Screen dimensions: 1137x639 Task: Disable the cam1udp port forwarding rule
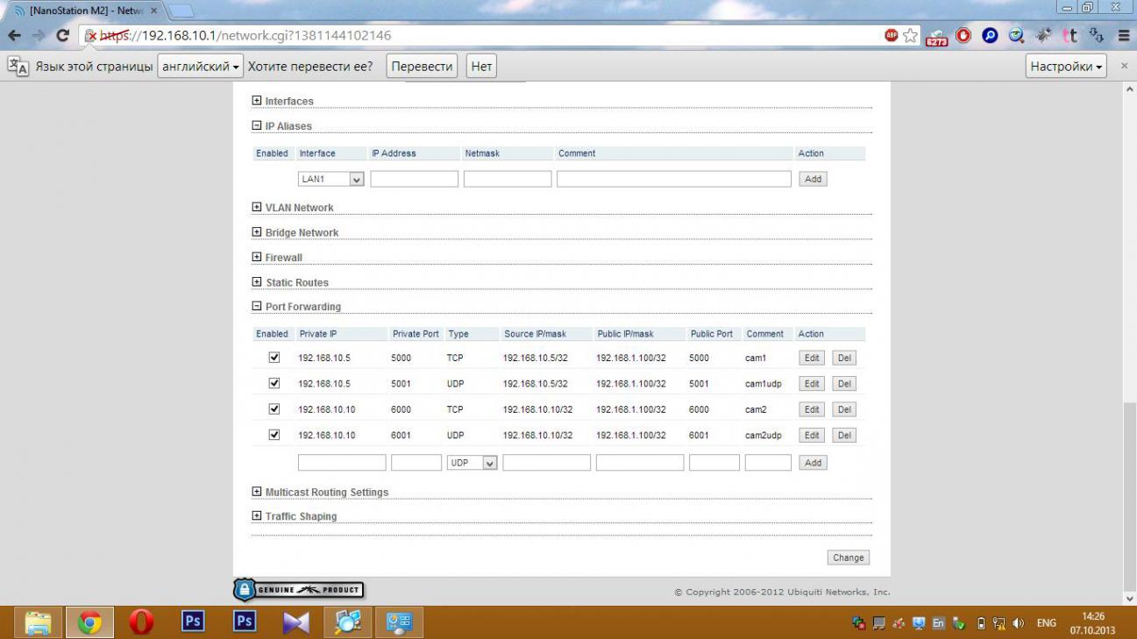(274, 383)
